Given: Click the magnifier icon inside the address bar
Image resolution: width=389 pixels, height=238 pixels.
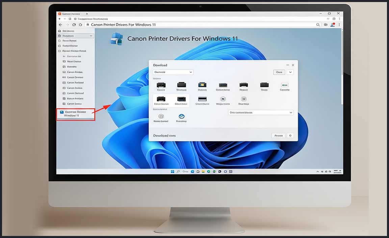Looking at the screenshot, I should (x=318, y=25).
